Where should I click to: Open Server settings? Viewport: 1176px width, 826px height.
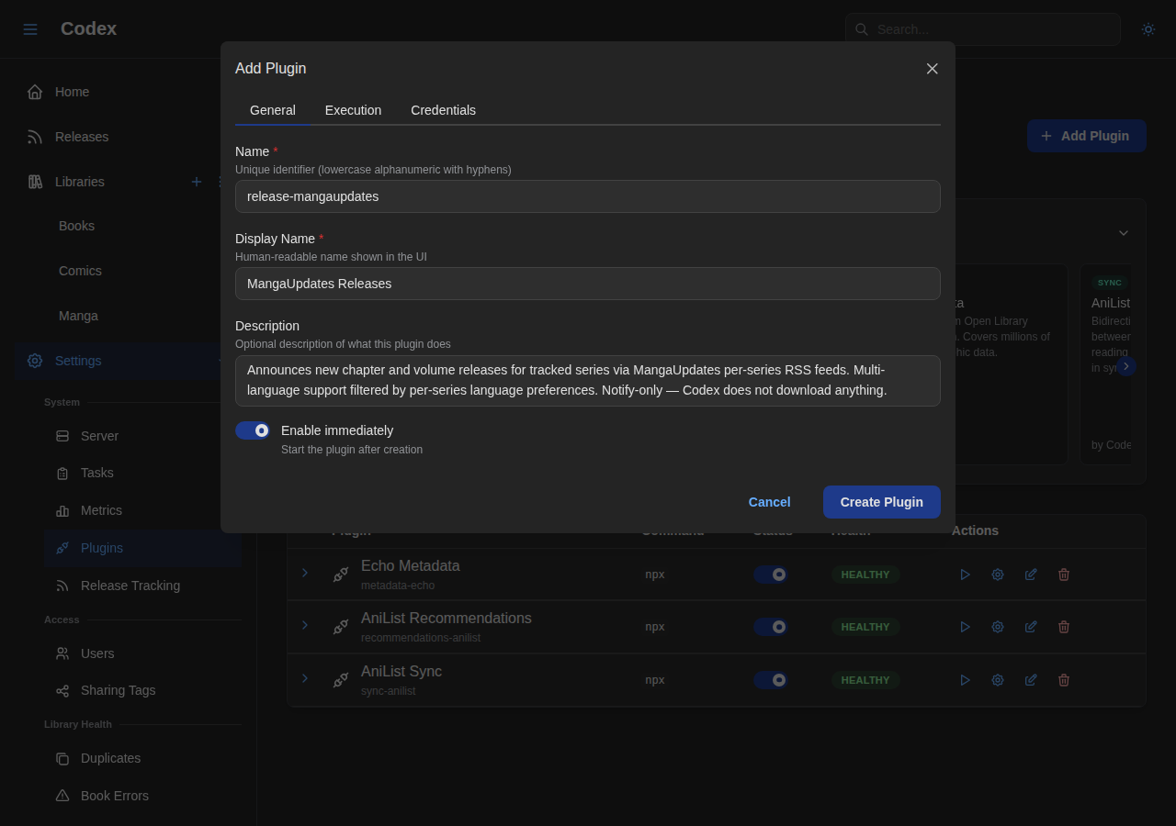pos(143,436)
